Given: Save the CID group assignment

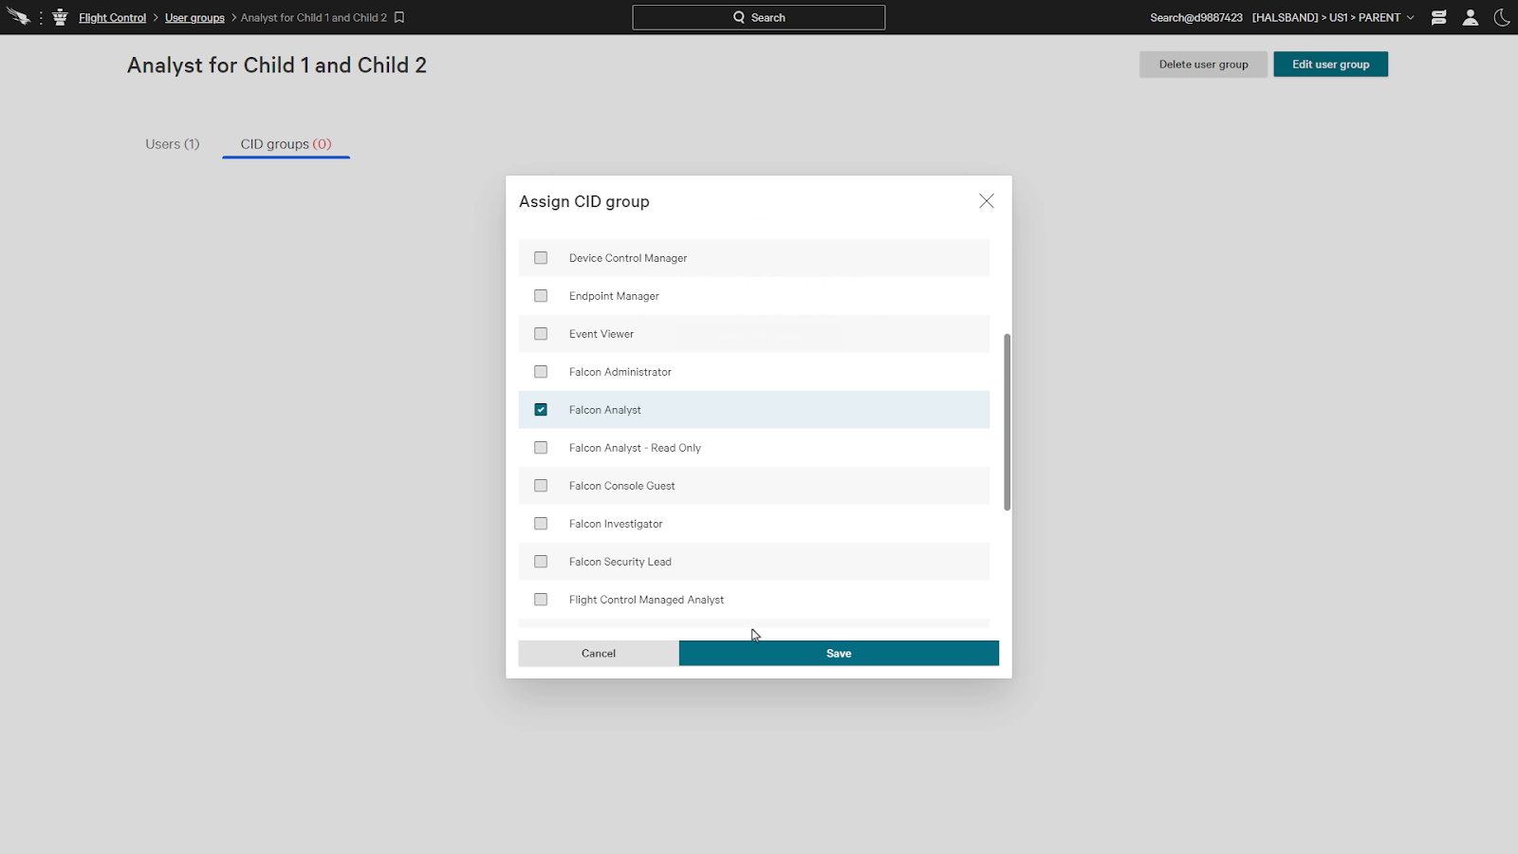Looking at the screenshot, I should tap(839, 653).
